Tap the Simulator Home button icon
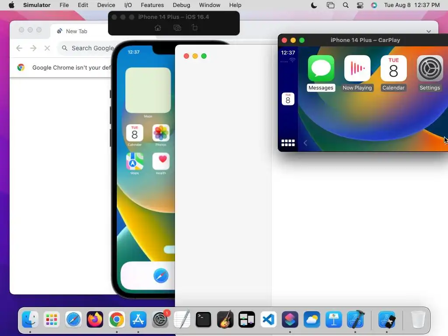Image resolution: width=448 pixels, height=336 pixels. (x=157, y=28)
